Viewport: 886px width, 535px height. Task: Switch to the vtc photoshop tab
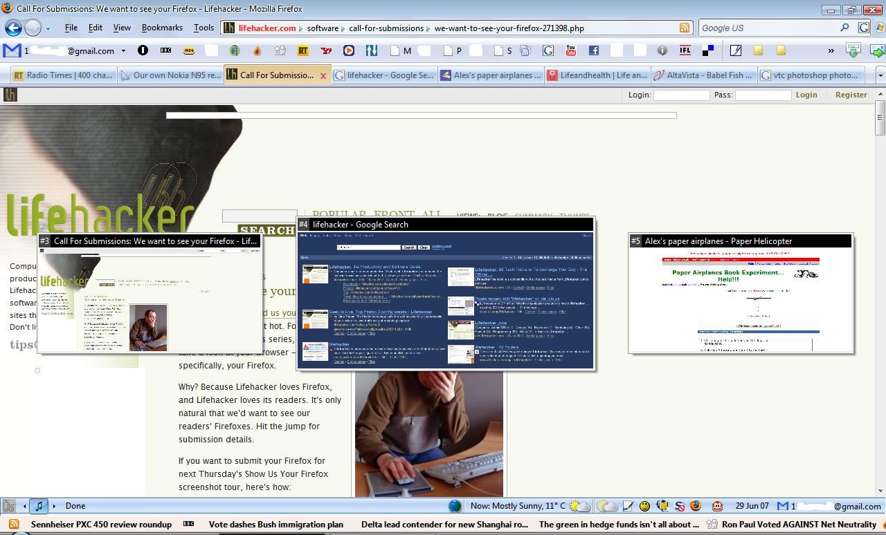pos(811,75)
